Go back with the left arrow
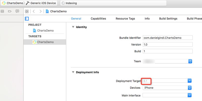The height and width of the screenshot is (101, 202). (34, 11)
